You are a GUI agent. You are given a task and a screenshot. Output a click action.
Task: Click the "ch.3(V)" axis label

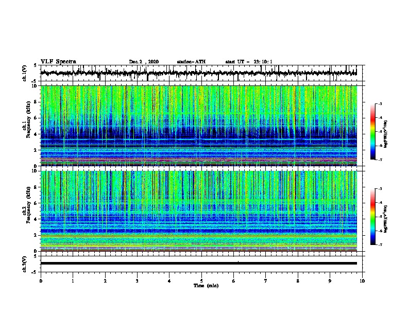pyautogui.click(x=24, y=264)
